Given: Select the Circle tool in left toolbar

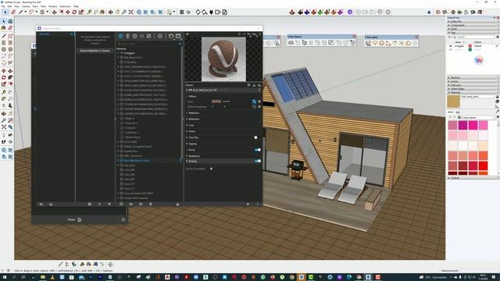Looking at the screenshot, I should [4, 49].
